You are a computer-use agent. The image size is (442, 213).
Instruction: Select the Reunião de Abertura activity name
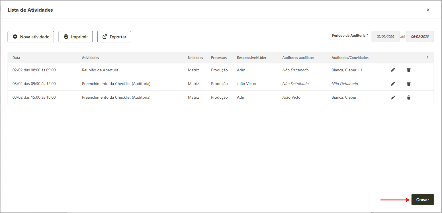(100, 70)
